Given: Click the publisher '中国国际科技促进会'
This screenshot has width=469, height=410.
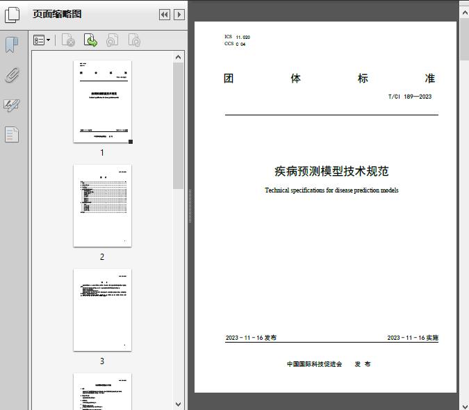Looking at the screenshot, I should [314, 364].
